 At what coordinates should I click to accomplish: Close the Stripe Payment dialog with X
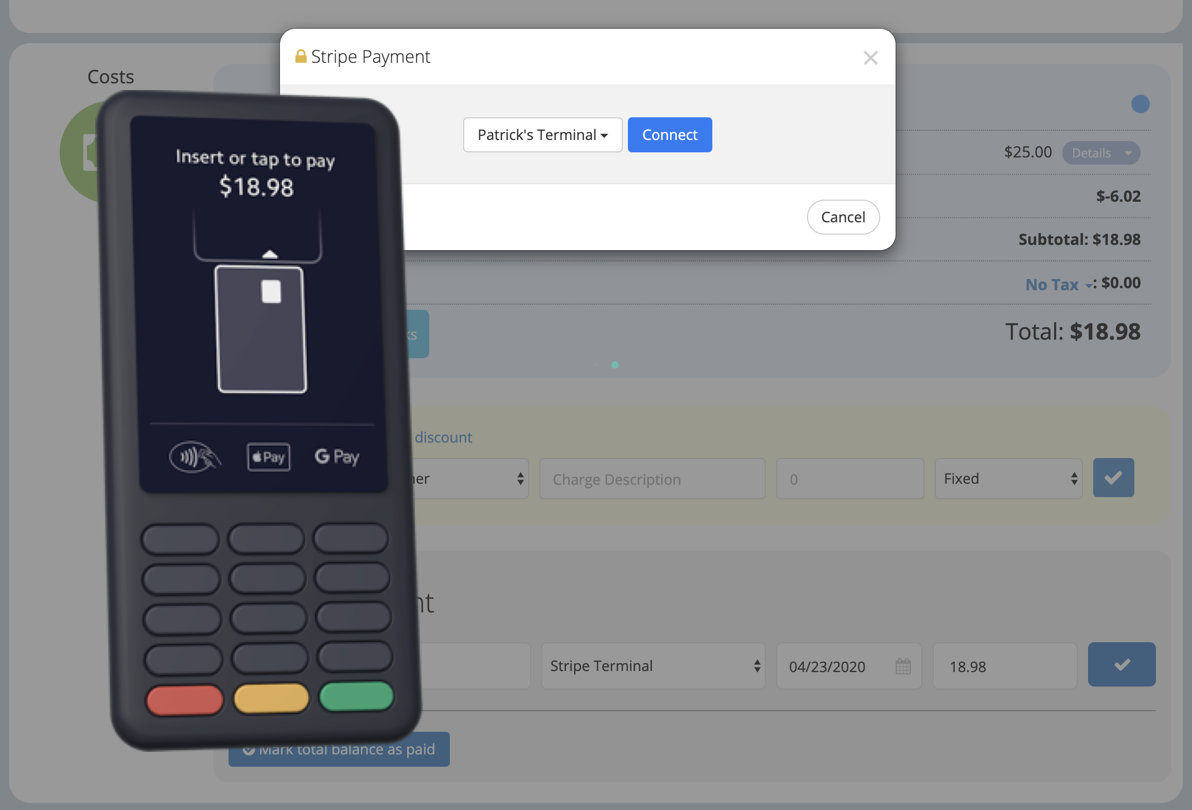(x=870, y=58)
